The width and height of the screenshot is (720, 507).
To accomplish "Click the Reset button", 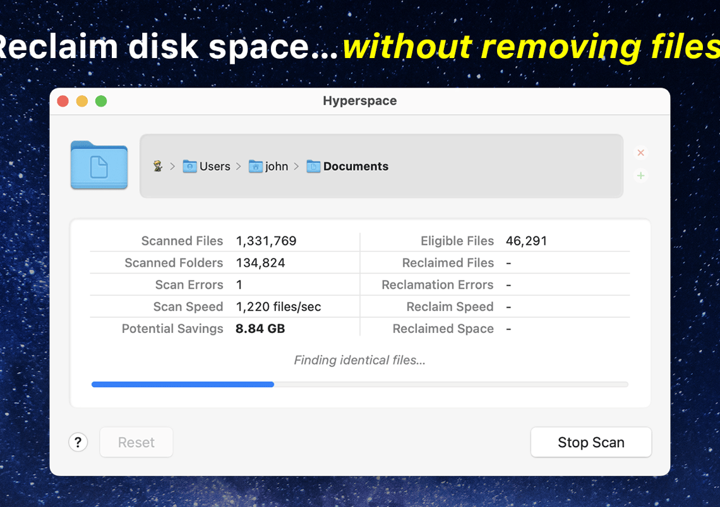I will point(136,442).
